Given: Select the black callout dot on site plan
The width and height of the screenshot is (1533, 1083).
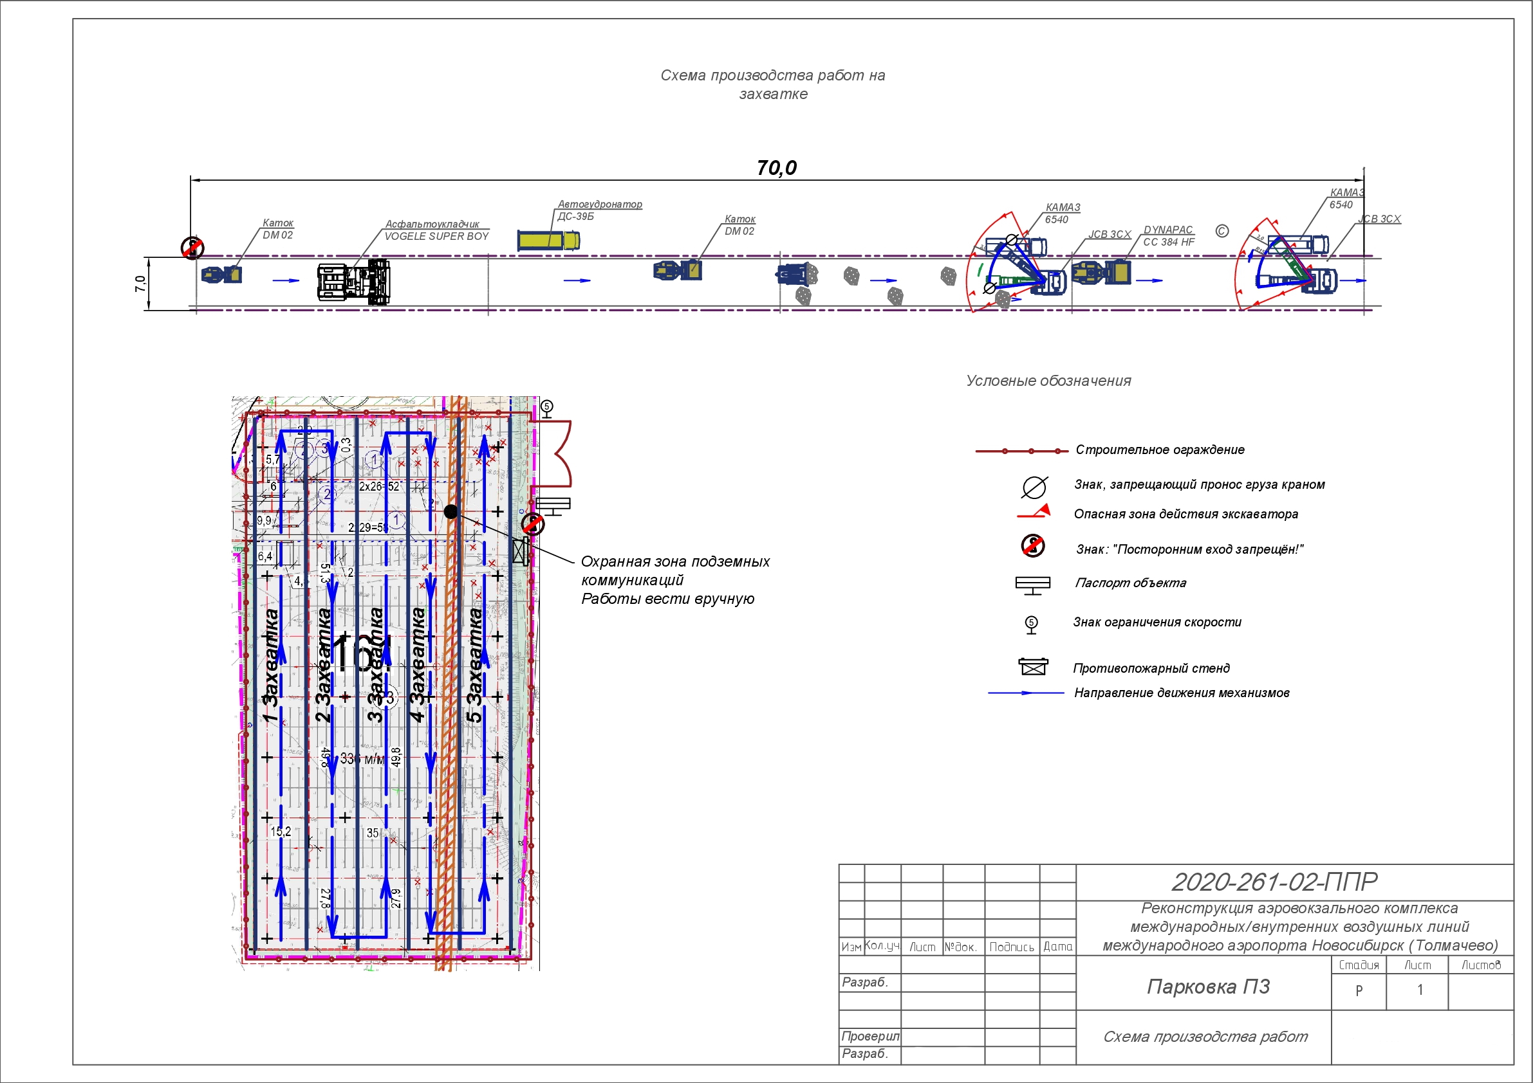Looking at the screenshot, I should point(451,512).
